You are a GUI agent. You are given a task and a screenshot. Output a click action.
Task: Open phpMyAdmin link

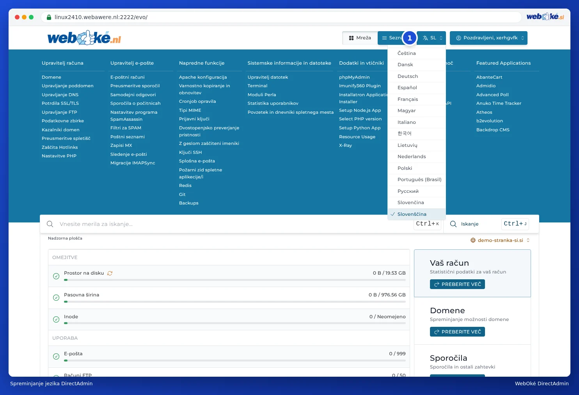coord(354,77)
